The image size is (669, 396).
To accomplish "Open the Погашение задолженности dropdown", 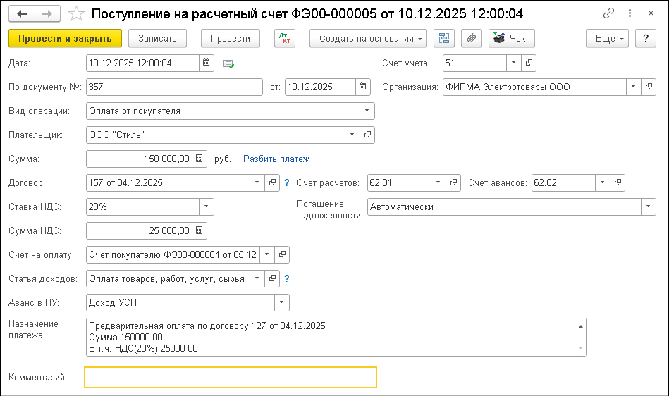I will click(649, 206).
